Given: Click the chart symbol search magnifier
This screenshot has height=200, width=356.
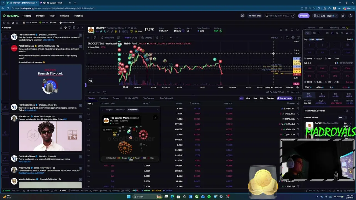Looking at the screenshot, I should click(x=287, y=38).
